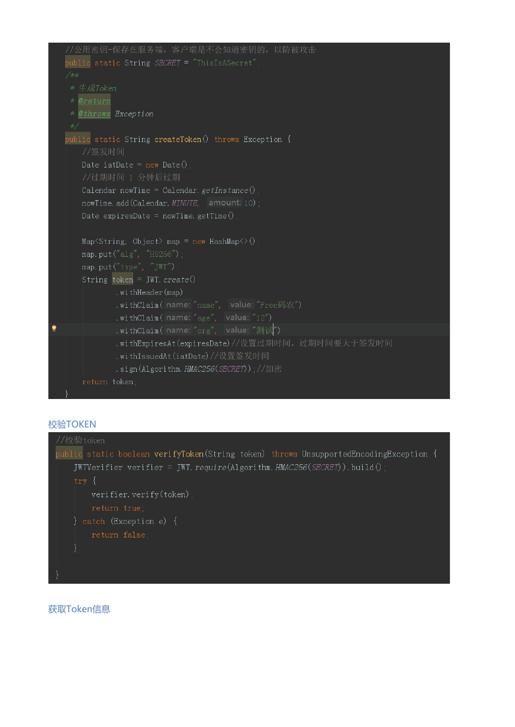This screenshot has height=727, width=515.
Task: Click the verifyToken(String token) method signature
Action: 247,454
